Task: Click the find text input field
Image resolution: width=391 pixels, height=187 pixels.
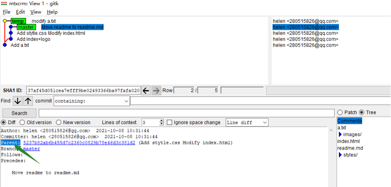Action: (x=261, y=101)
